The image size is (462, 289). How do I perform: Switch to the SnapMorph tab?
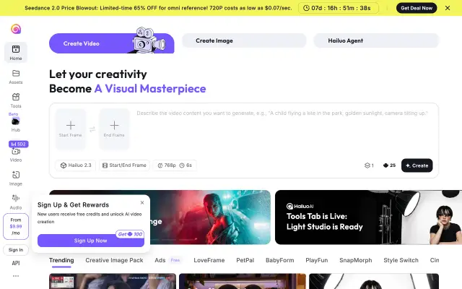355,260
